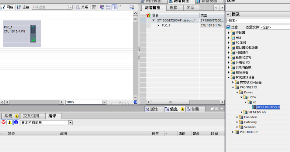This screenshot has width=290, height=152.
Task: Open the 显示所有消息 message dropdown
Action: (x=70, y=123)
